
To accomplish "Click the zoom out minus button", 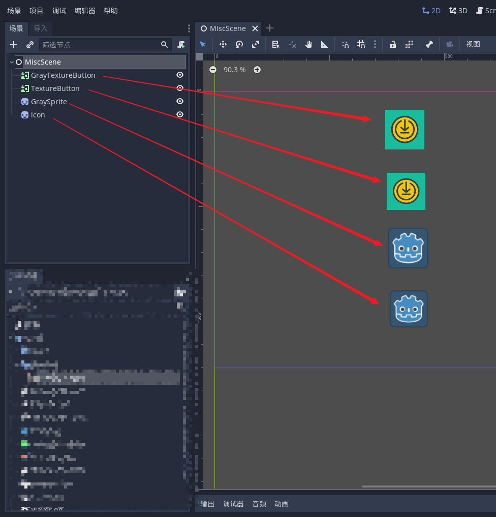I will pos(213,70).
